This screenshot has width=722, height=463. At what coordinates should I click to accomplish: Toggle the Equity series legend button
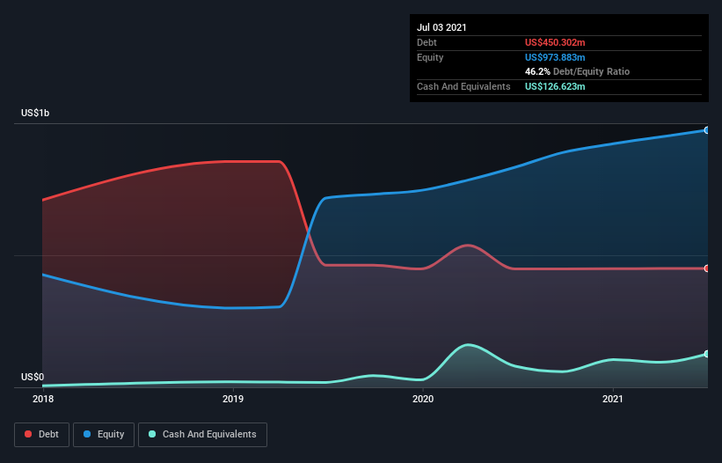point(104,435)
